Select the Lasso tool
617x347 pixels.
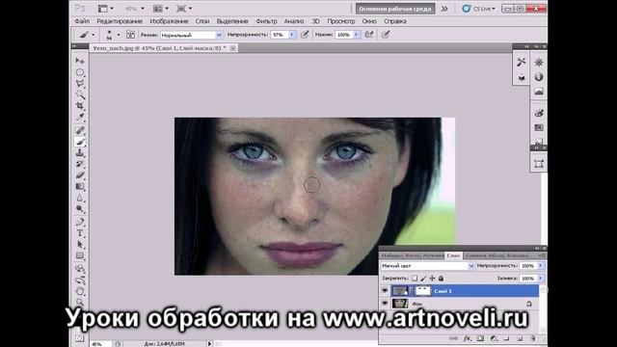80,84
